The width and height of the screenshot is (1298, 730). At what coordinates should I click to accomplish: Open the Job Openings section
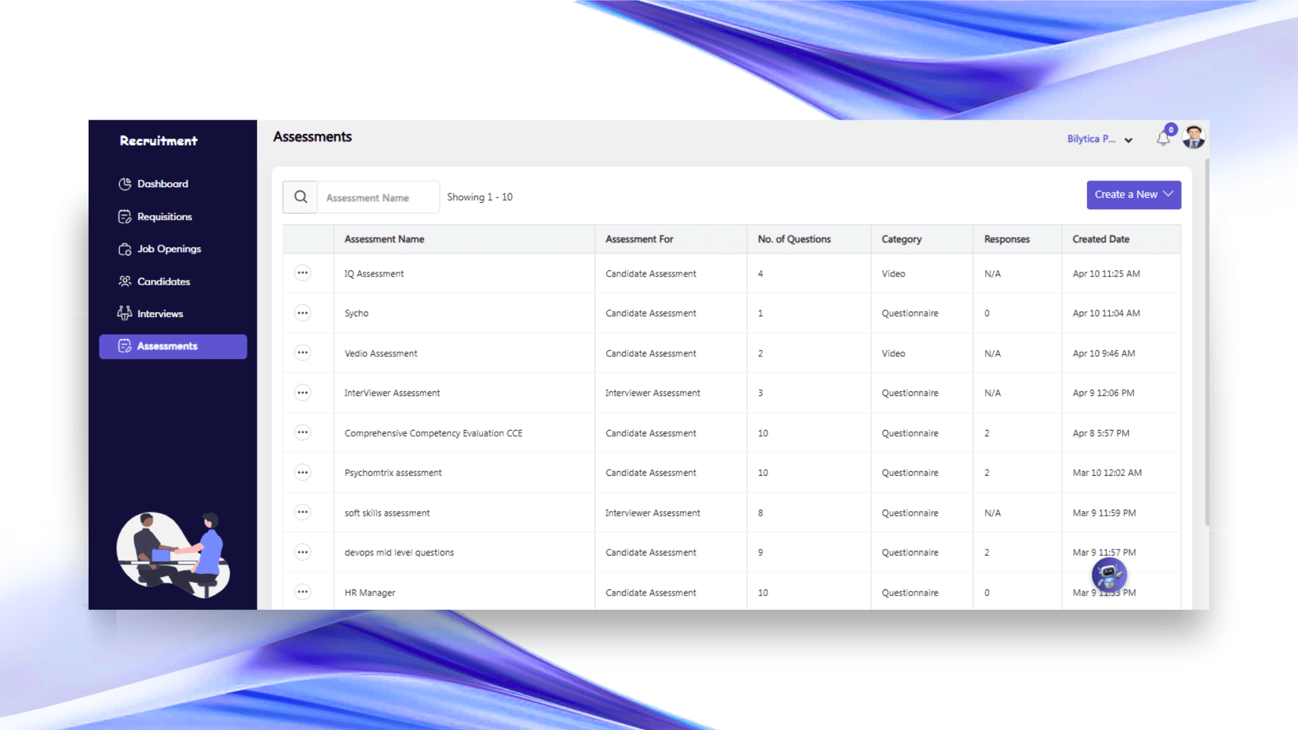click(x=169, y=249)
